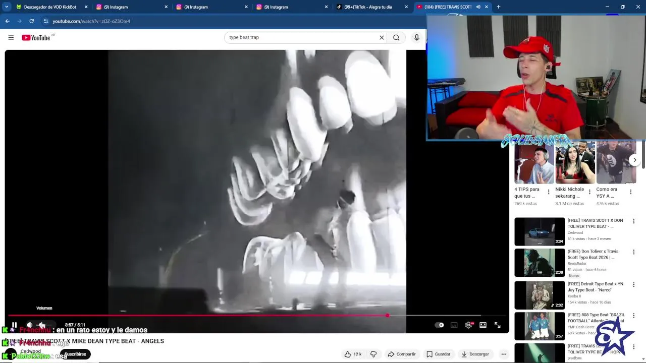Open the 3:57 Brazil Football beat thumbnail

point(540,326)
